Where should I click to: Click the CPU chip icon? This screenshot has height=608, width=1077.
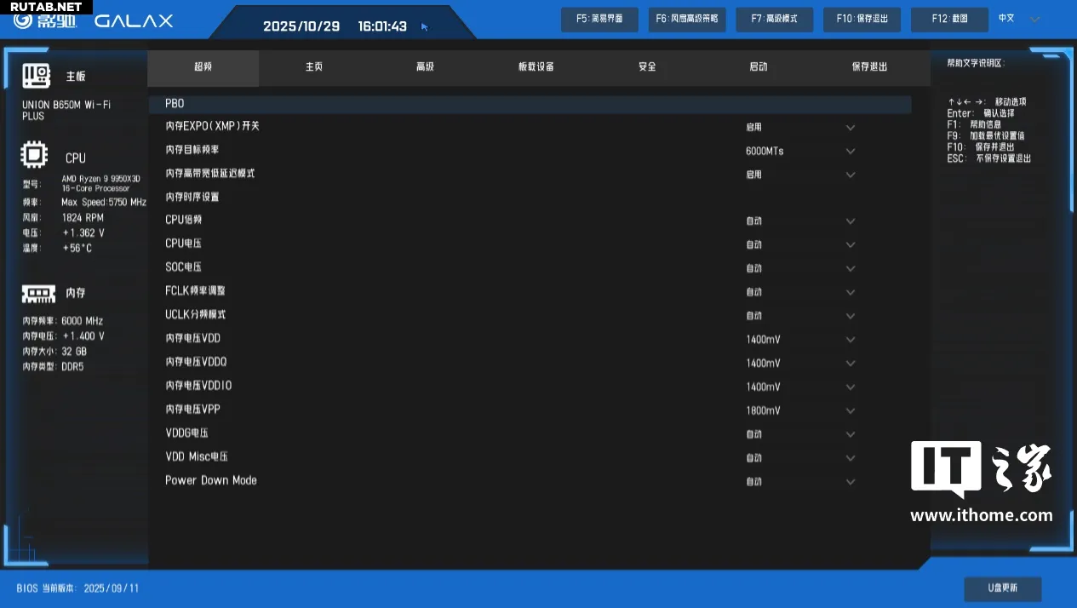click(x=34, y=157)
